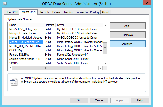Click the Cancel button

[x=99, y=100]
